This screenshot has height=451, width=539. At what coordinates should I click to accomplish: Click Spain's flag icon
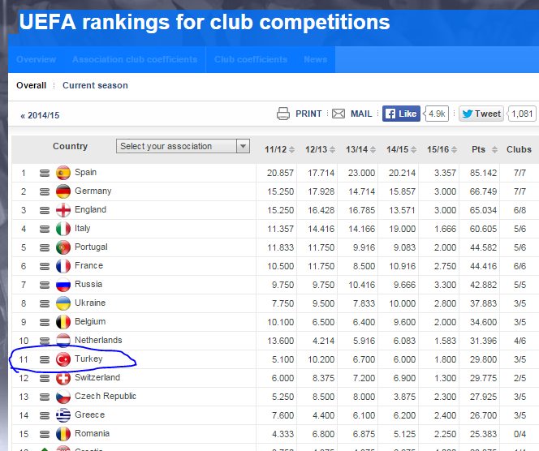pos(63,173)
